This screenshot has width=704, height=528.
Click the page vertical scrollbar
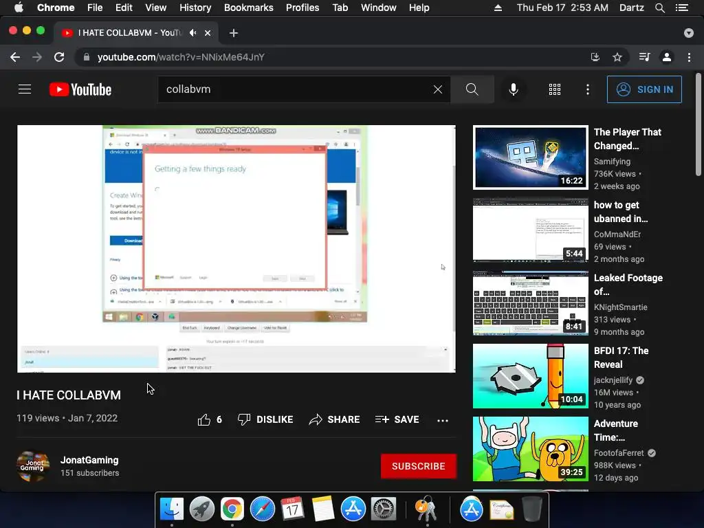click(x=698, y=126)
